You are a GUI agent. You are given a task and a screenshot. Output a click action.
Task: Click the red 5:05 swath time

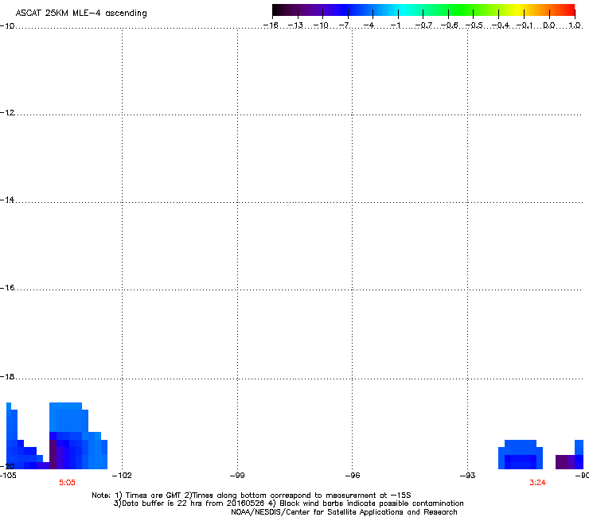(x=67, y=483)
